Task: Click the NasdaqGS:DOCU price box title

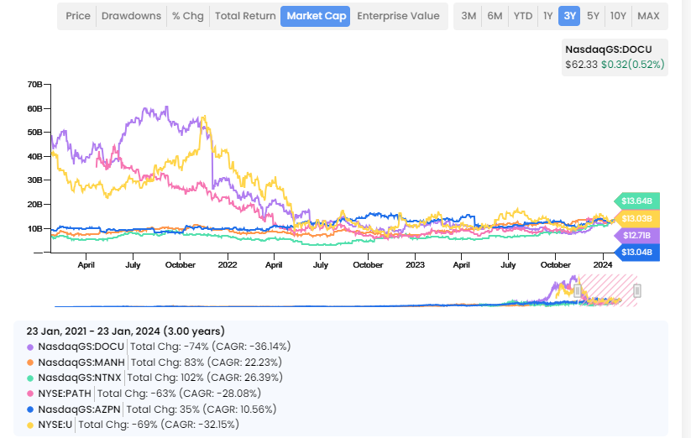Action: 609,50
